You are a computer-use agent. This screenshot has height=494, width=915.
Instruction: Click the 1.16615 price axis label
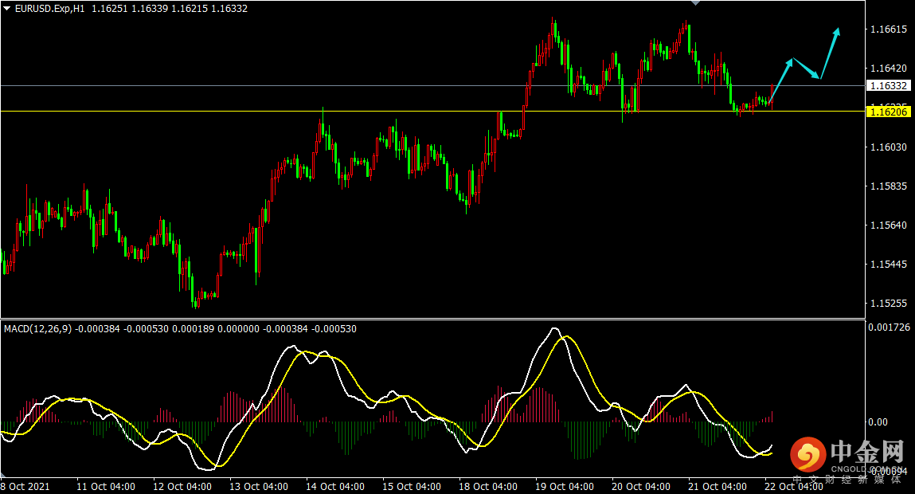(889, 29)
